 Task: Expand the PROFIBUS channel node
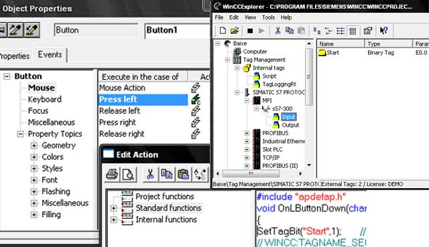[x=247, y=133]
